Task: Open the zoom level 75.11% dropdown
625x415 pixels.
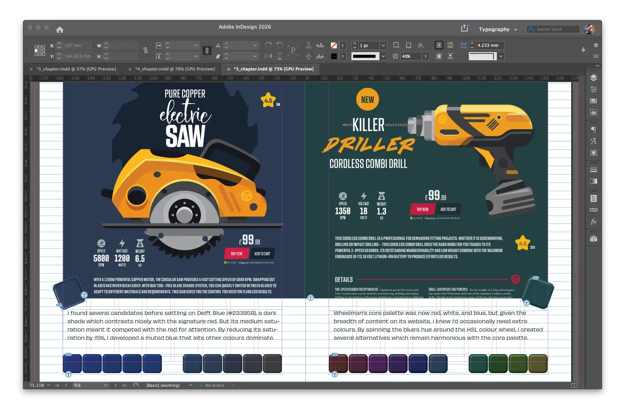Action: pos(49,385)
